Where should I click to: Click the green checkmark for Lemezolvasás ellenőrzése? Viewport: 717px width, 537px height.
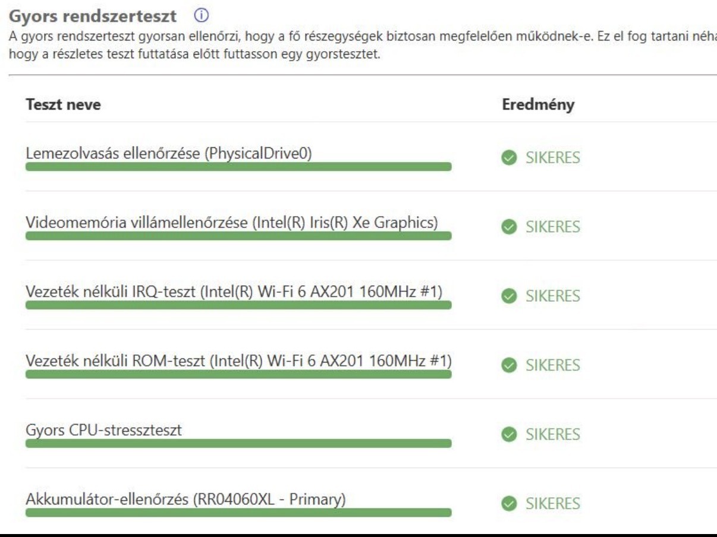[x=508, y=158]
